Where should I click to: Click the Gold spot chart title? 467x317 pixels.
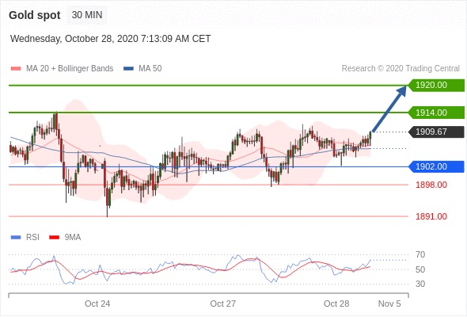(35, 15)
